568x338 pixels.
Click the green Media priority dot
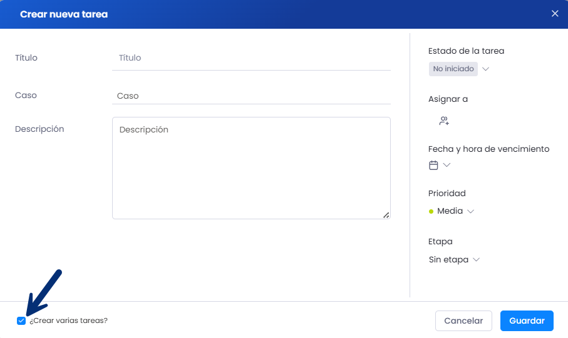tap(431, 211)
